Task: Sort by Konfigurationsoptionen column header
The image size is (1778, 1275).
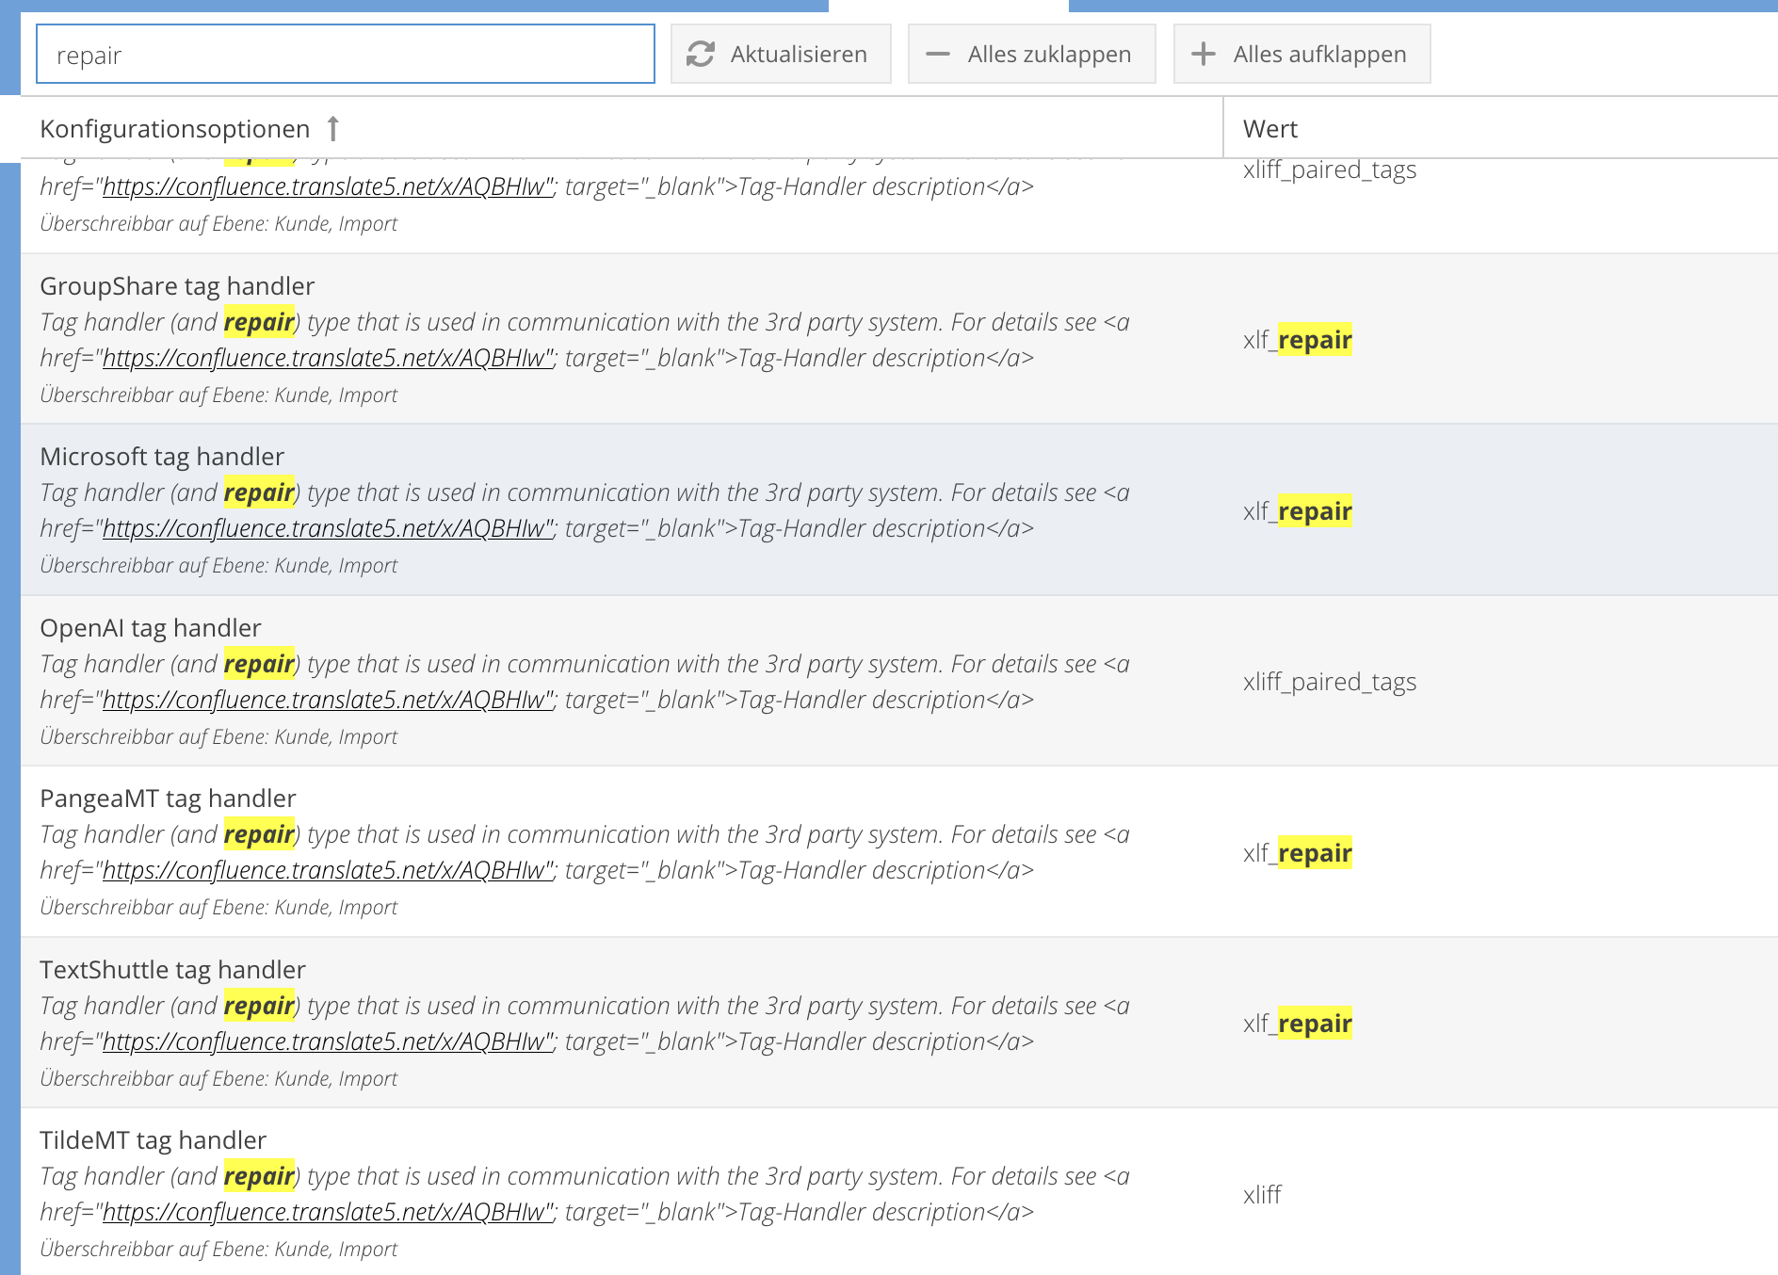Action: tap(175, 129)
